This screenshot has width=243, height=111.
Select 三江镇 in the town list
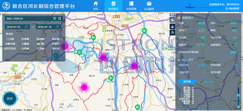[10, 39]
